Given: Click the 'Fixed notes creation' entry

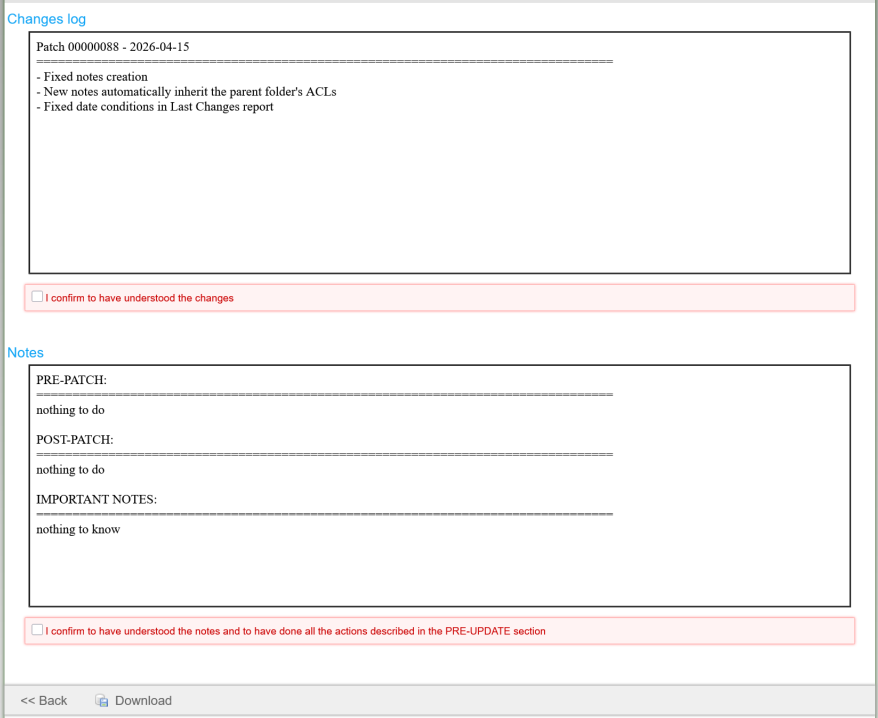Looking at the screenshot, I should pos(92,77).
